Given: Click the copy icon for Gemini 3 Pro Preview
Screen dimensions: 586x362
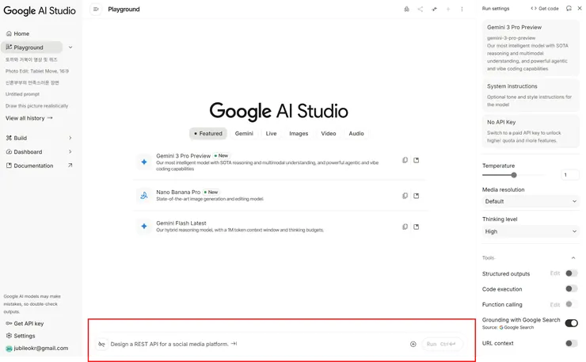Looking at the screenshot, I should [405, 160].
